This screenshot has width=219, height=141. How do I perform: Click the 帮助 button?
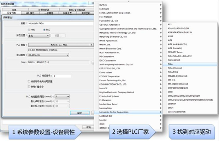click(88, 127)
